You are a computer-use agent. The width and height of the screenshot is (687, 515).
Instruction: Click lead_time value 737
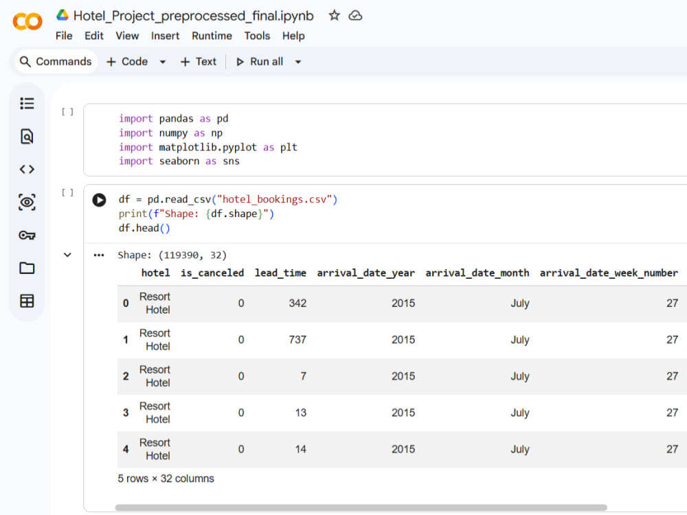pos(297,340)
